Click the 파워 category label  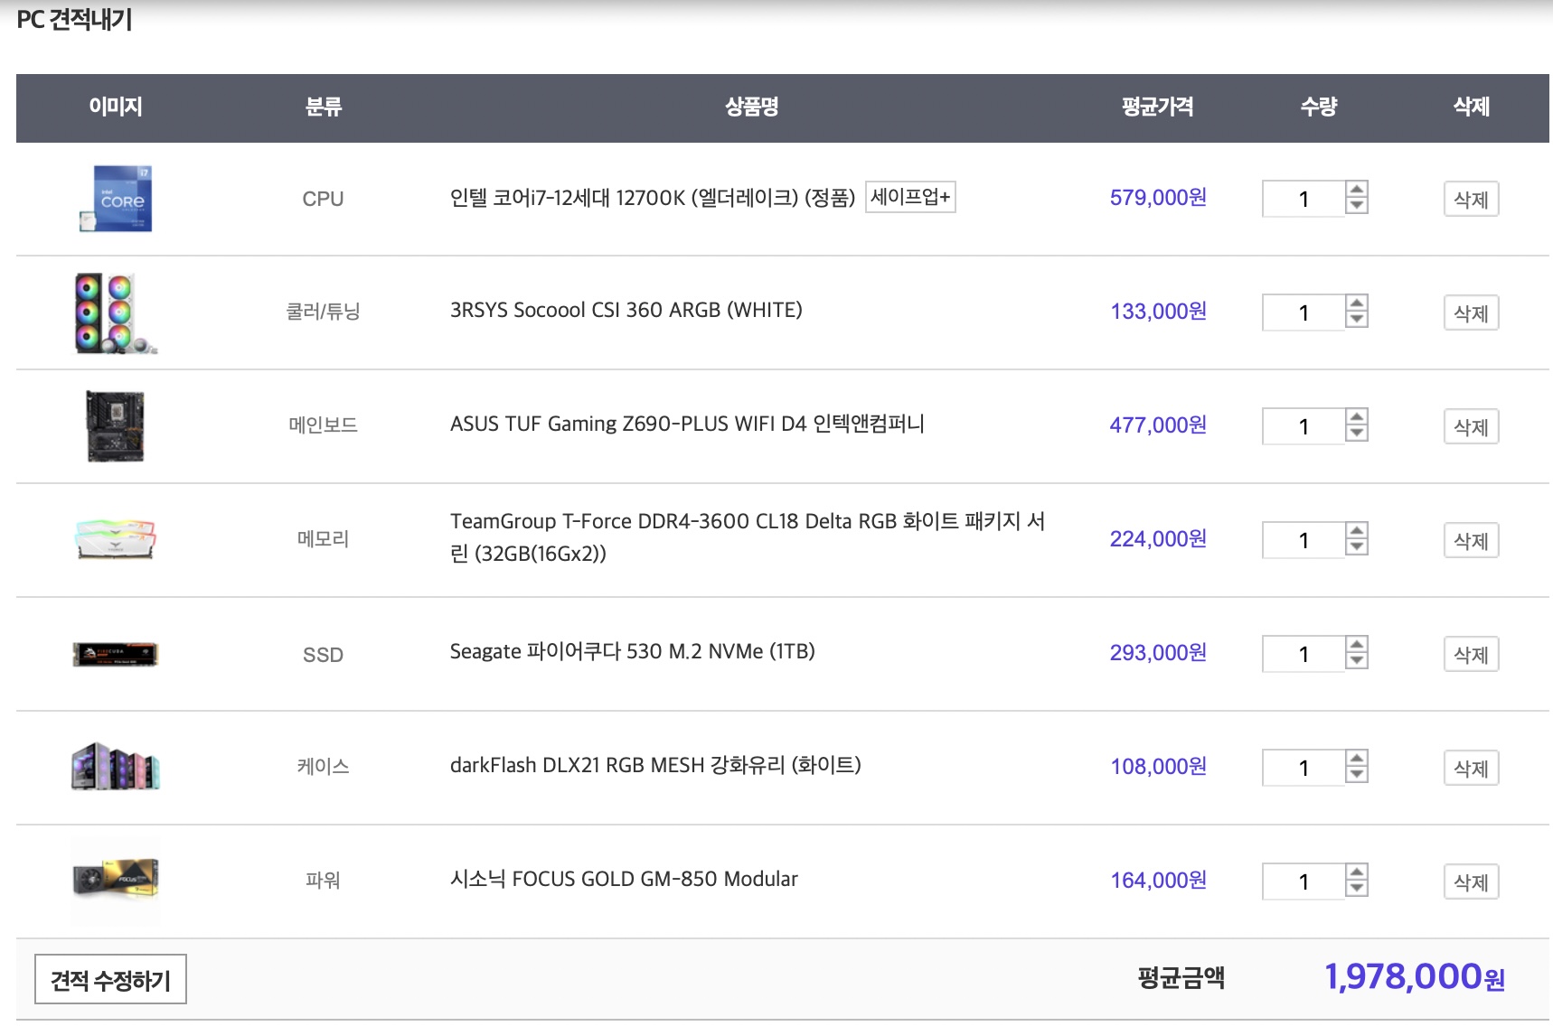point(323,881)
